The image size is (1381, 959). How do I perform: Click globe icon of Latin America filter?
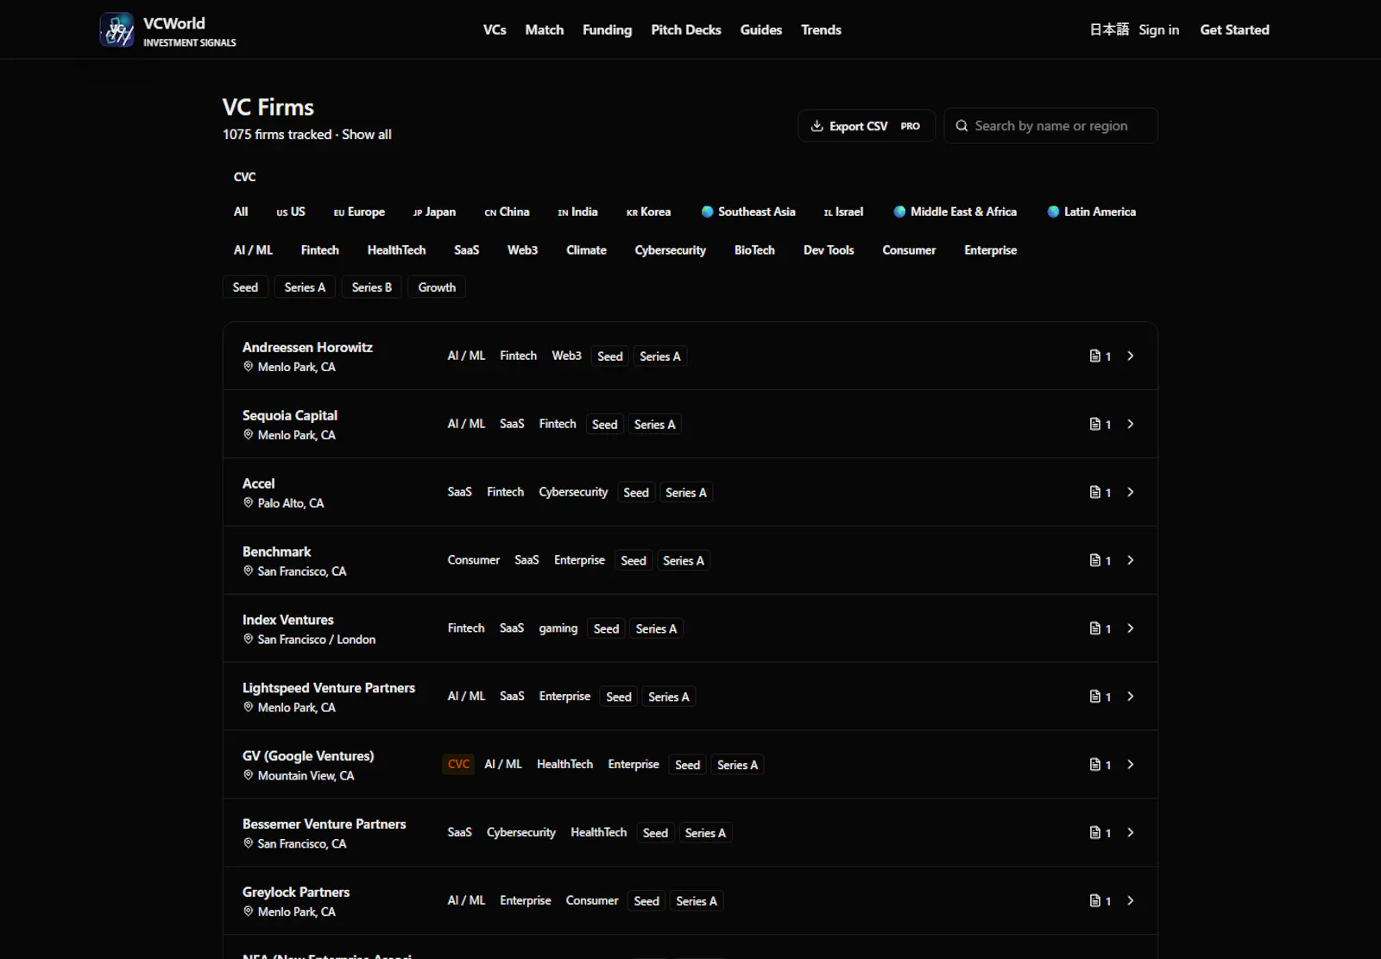click(1053, 211)
